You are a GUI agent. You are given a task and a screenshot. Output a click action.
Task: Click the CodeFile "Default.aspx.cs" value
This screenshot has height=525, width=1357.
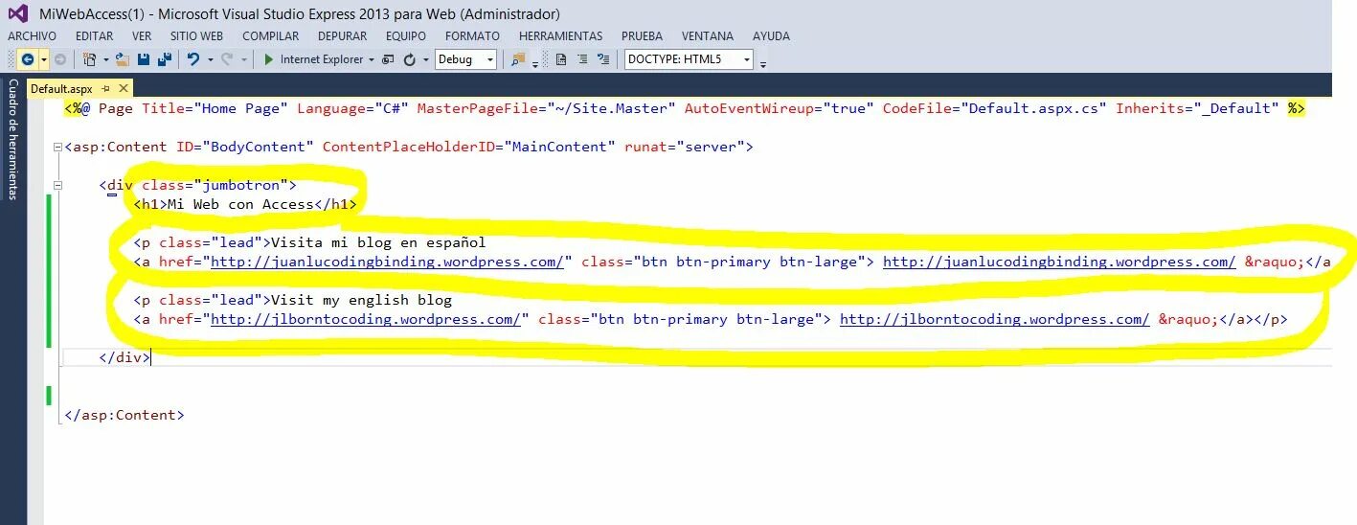coord(1033,108)
